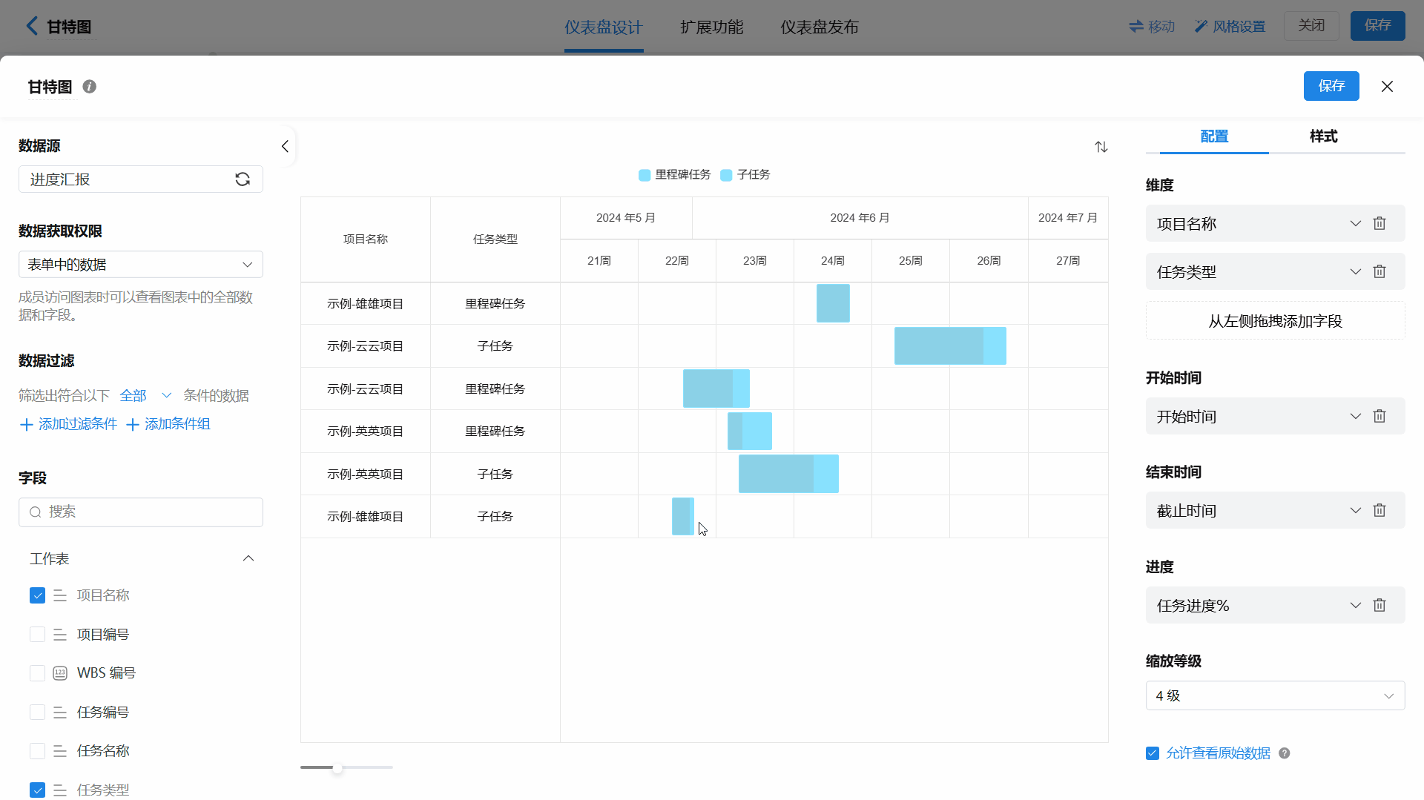Delete the 任务进度% progress field

[1379, 605]
